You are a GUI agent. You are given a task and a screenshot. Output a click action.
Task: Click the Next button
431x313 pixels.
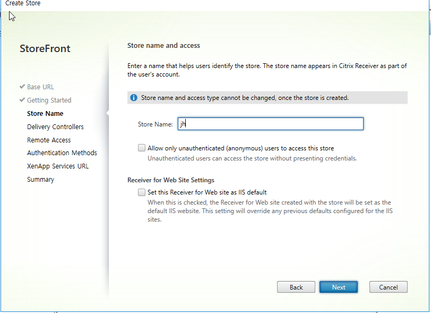(x=338, y=287)
